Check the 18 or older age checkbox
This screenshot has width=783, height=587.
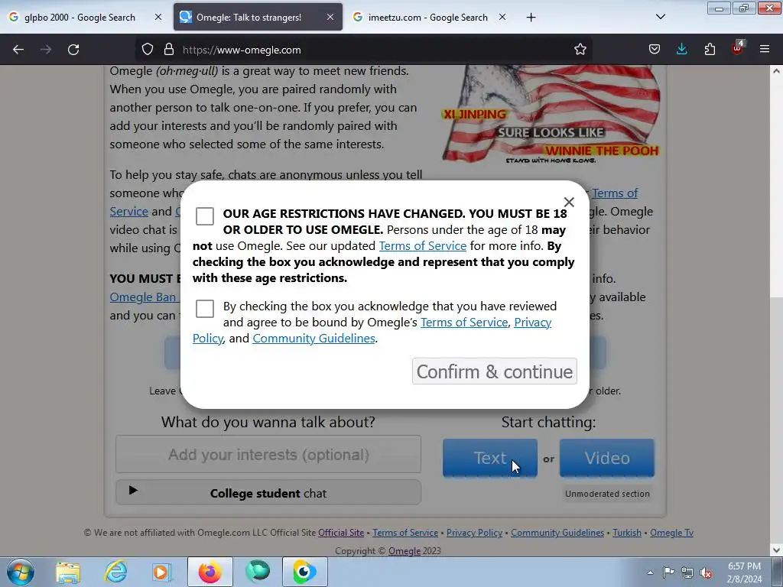coord(205,216)
